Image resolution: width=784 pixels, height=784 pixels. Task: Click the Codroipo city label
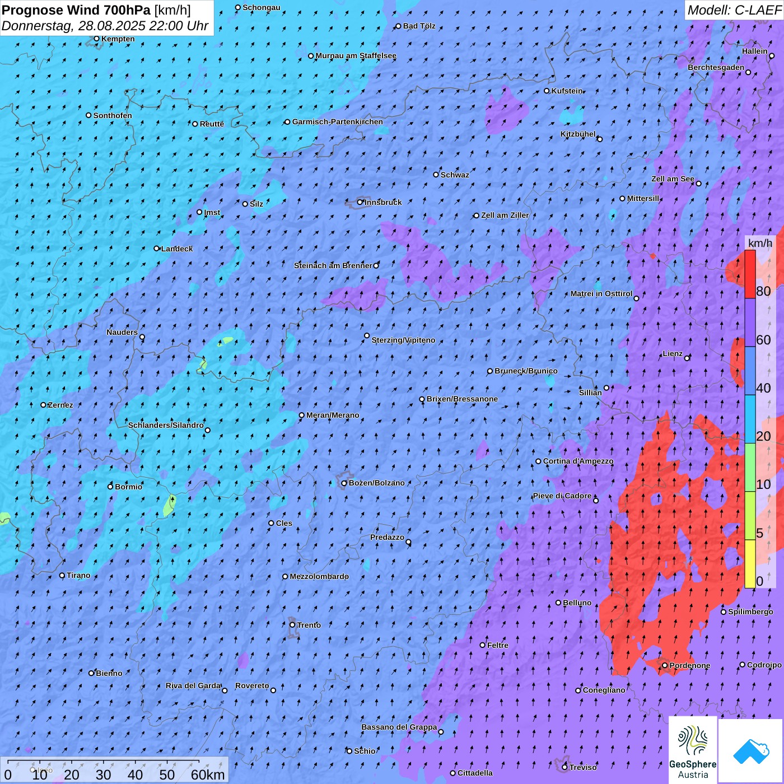tap(764, 665)
